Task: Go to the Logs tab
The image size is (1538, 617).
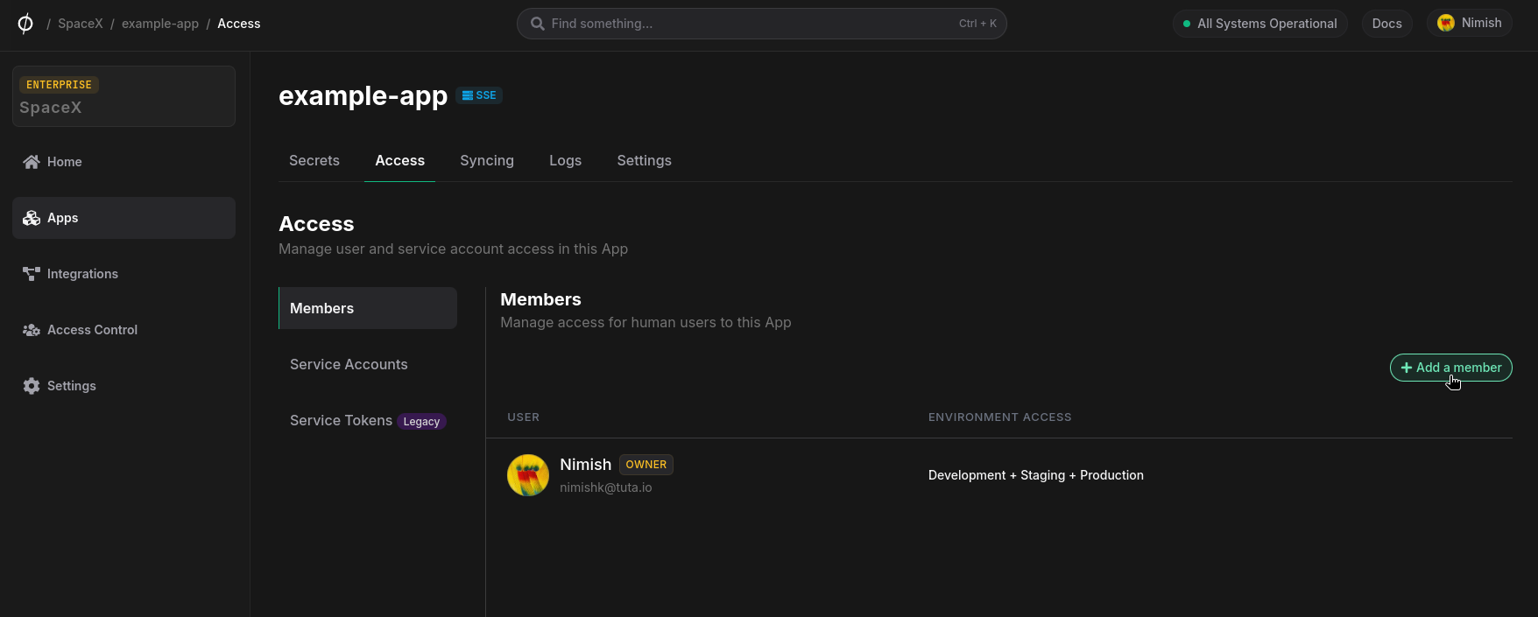Action: [x=566, y=160]
